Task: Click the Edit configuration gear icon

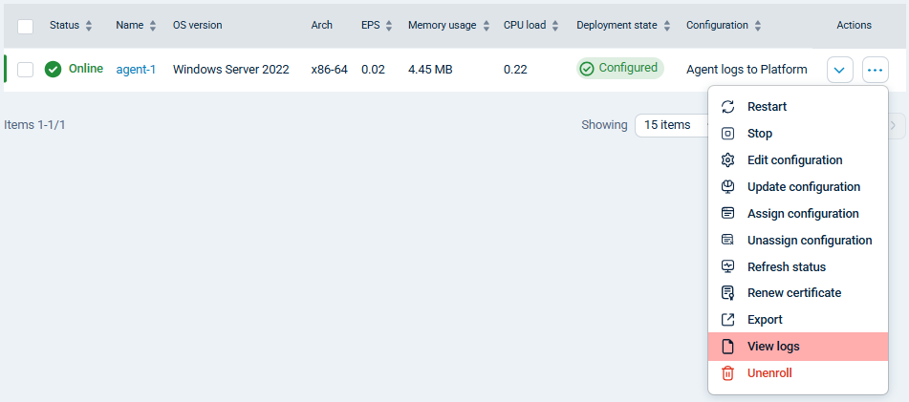Action: (727, 160)
